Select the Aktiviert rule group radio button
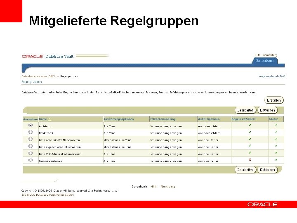 coord(31,125)
